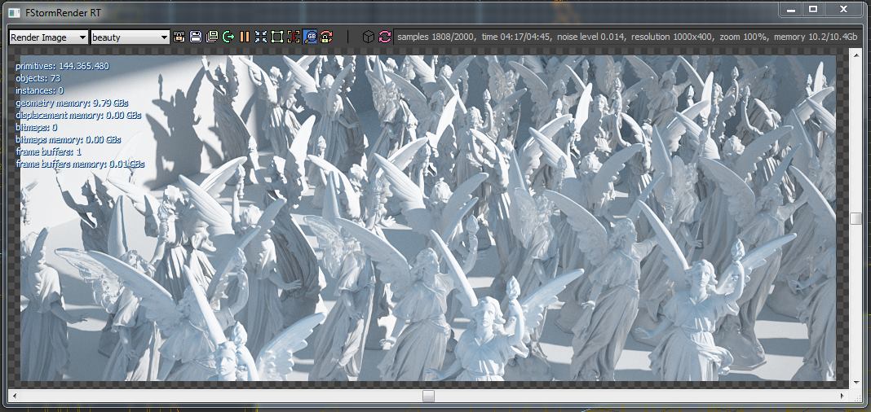Click the padlock with red arrows icon

tap(326, 37)
